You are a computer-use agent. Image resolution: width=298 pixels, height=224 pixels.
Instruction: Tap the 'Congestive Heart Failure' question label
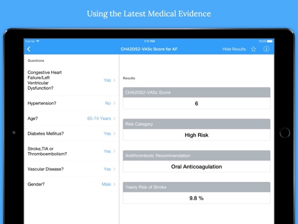pos(44,80)
